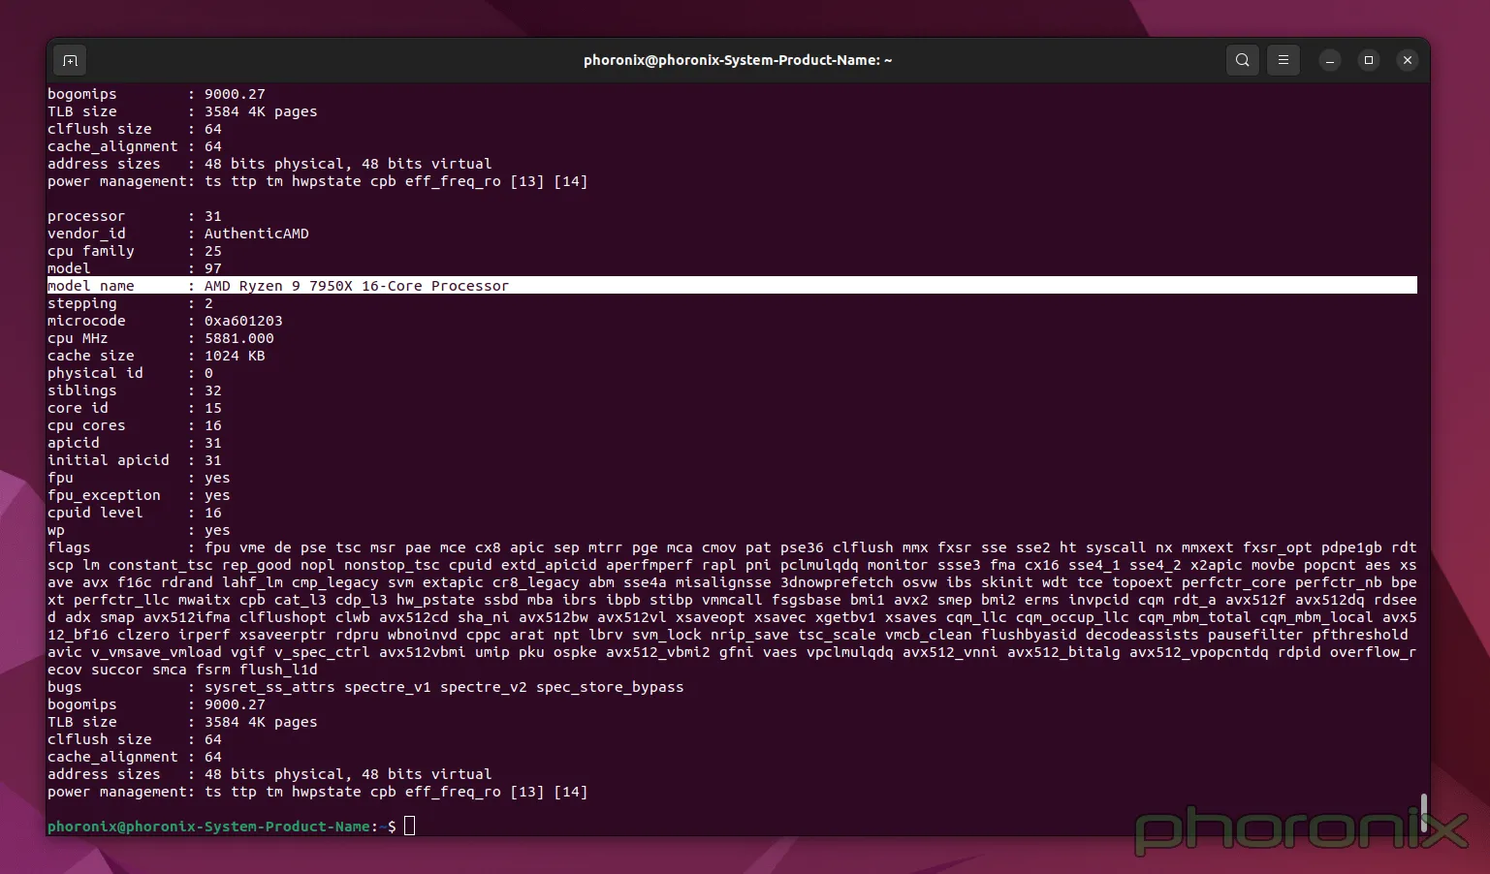1490x874 pixels.
Task: Click 'spectre_v1' in the bugs line
Action: point(388,687)
